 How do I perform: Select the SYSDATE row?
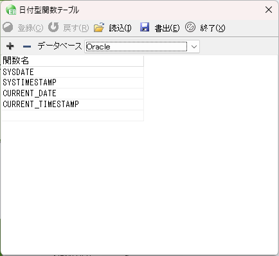tap(73, 72)
